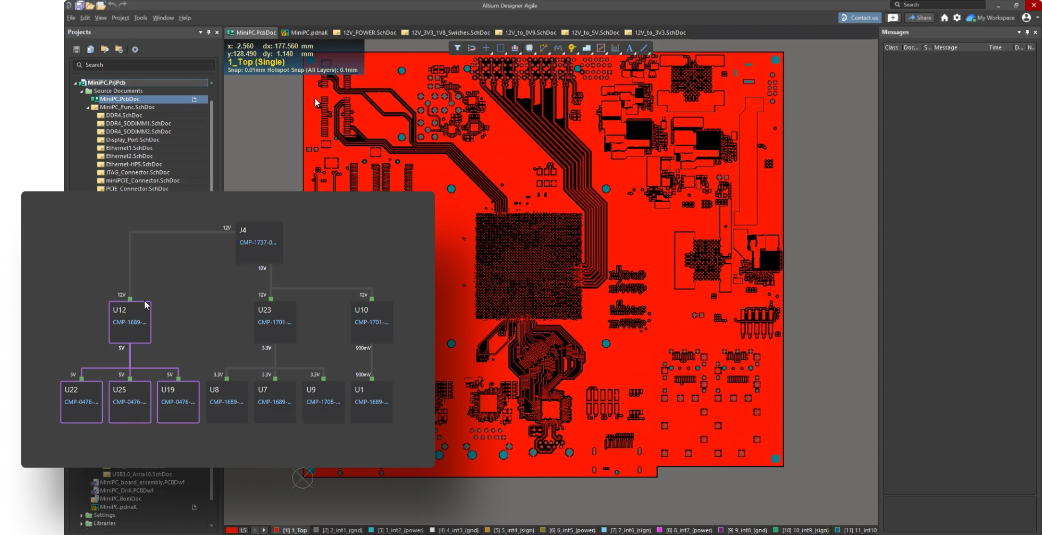Click the notifications home icon
The width and height of the screenshot is (1042, 535).
click(944, 18)
